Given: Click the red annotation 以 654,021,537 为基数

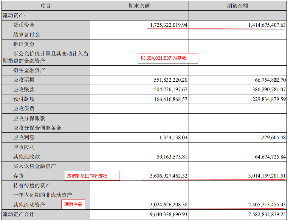Looking at the screenshot, I should click(x=168, y=58).
